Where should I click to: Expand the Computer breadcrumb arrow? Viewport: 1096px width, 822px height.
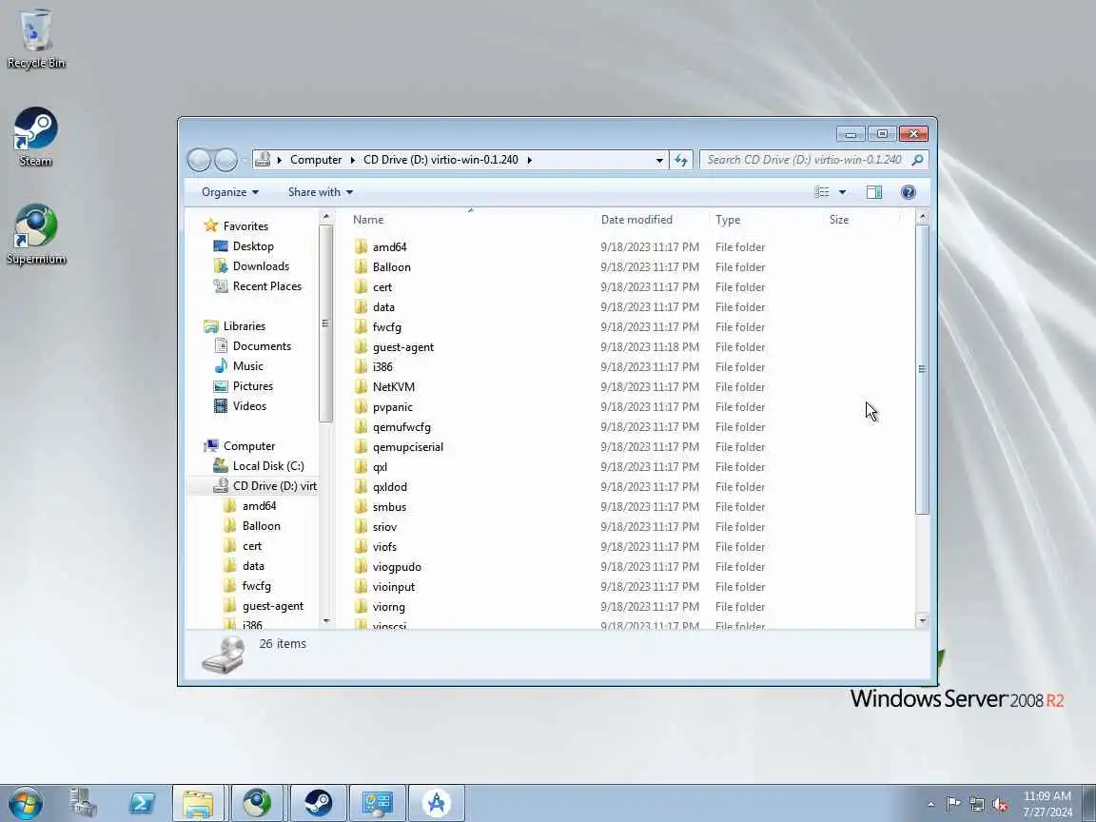click(x=352, y=160)
